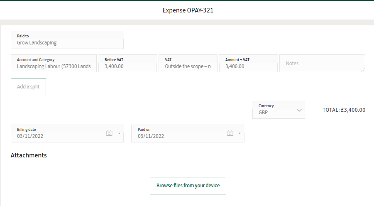374x206 pixels.
Task: Click the Account and Category field
Action: coord(54,66)
